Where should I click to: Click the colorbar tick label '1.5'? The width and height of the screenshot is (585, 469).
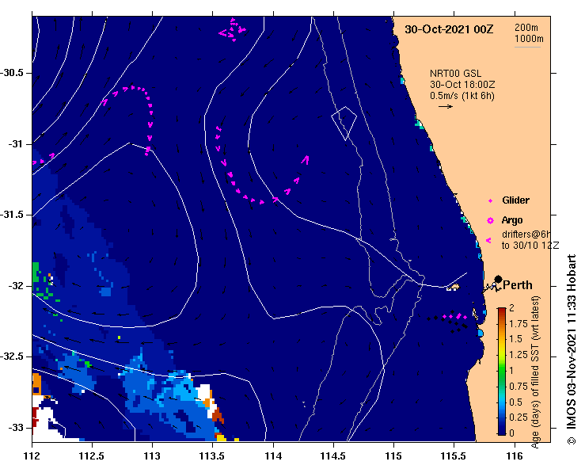[x=515, y=339]
